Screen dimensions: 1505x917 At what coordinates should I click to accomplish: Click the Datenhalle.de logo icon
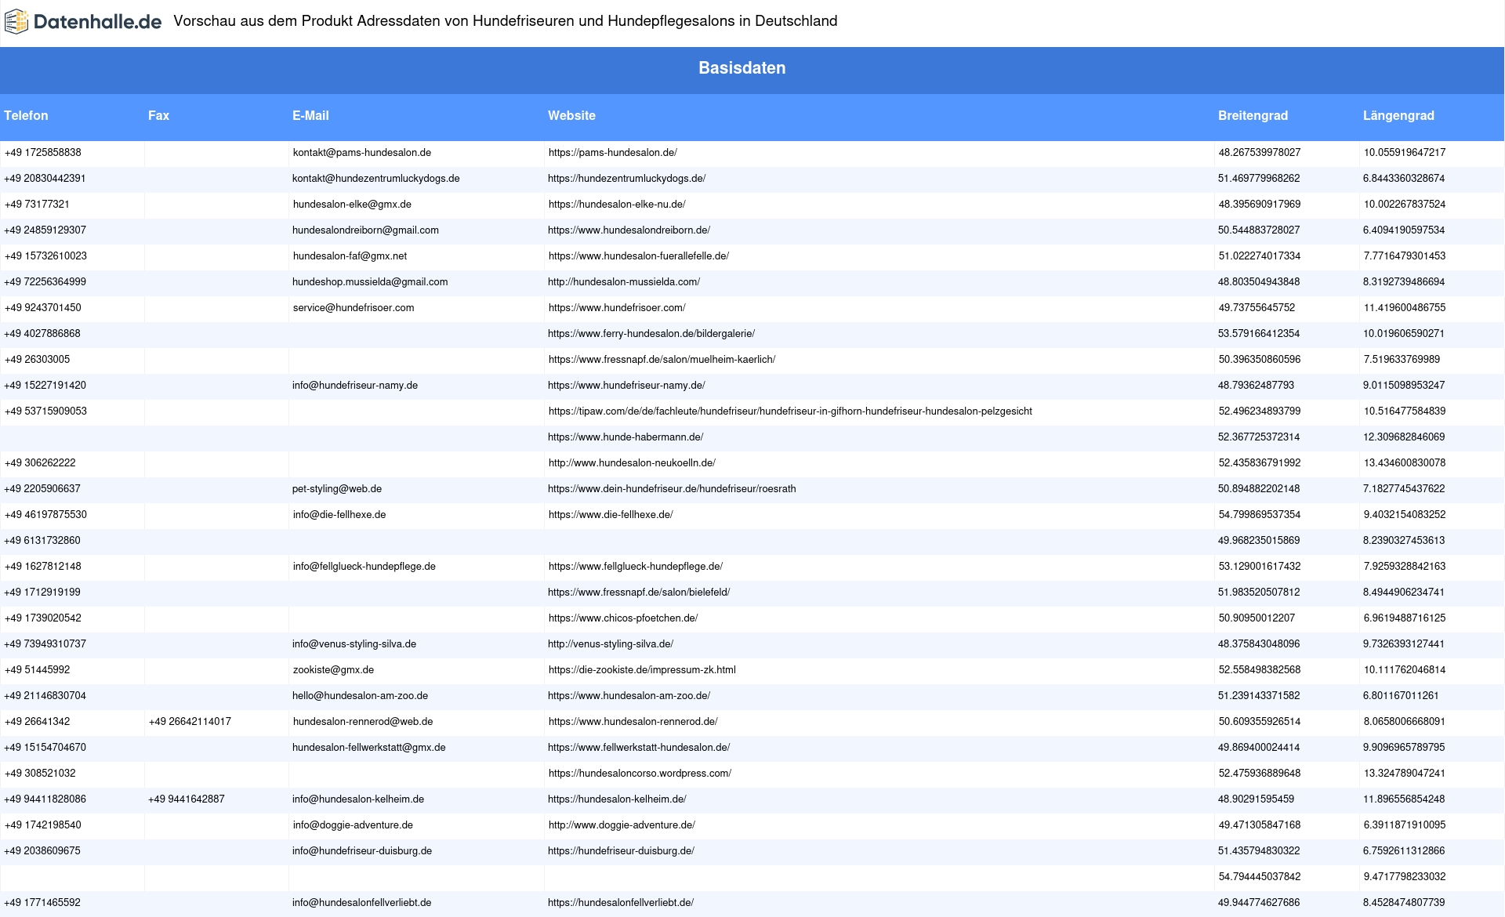(16, 22)
